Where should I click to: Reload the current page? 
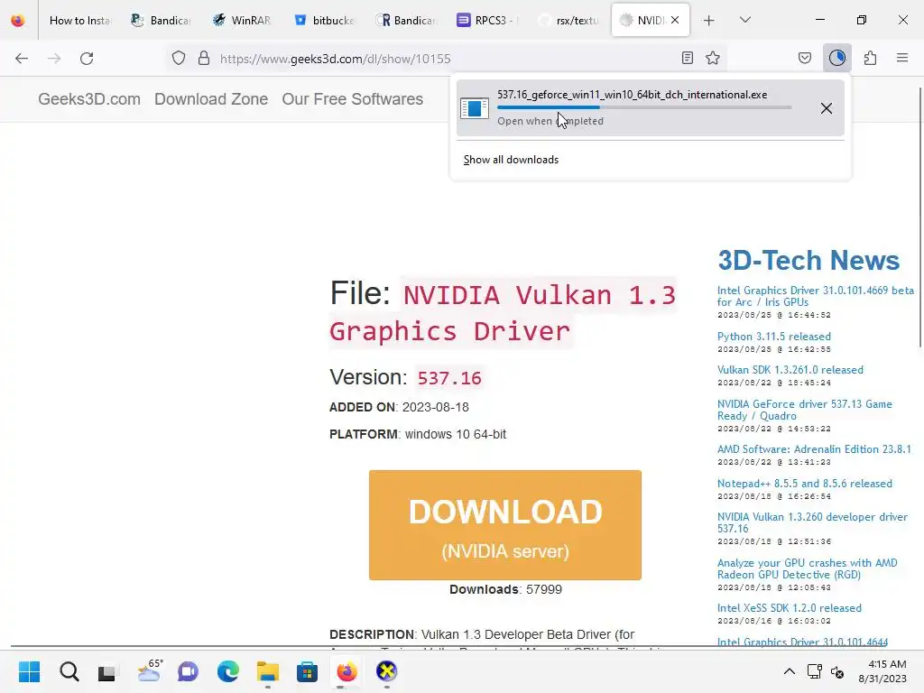click(87, 59)
